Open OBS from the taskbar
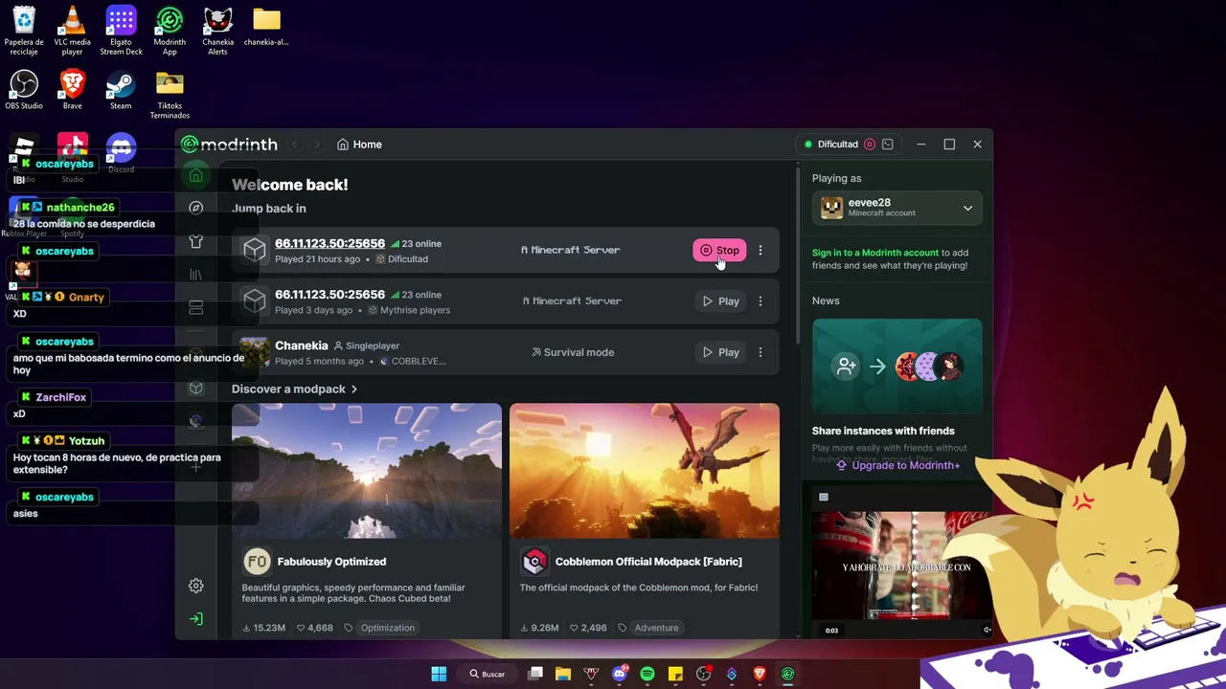 pyautogui.click(x=704, y=674)
